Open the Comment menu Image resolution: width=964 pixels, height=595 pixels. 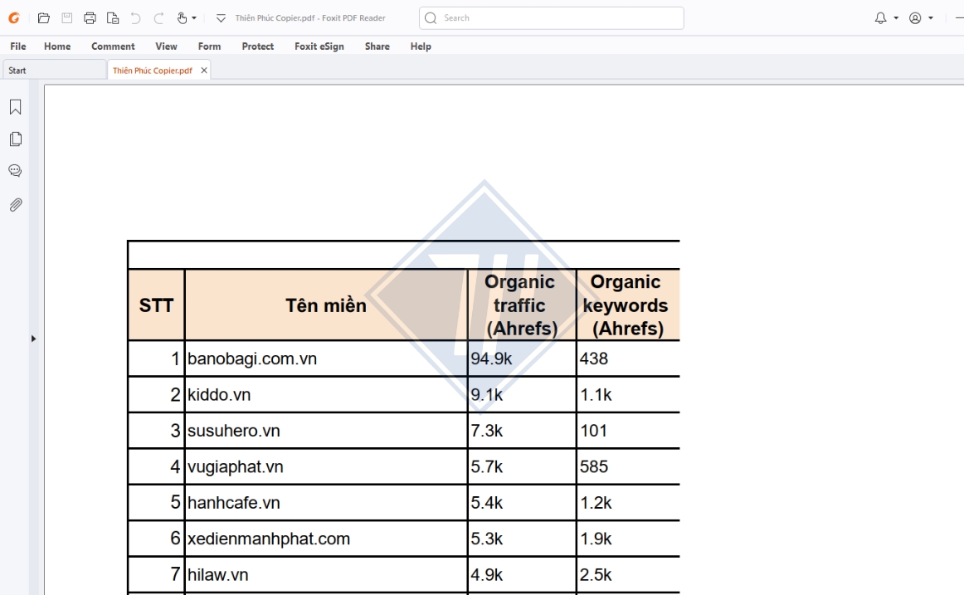point(113,46)
